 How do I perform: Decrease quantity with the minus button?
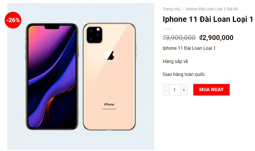pyautogui.click(x=166, y=90)
